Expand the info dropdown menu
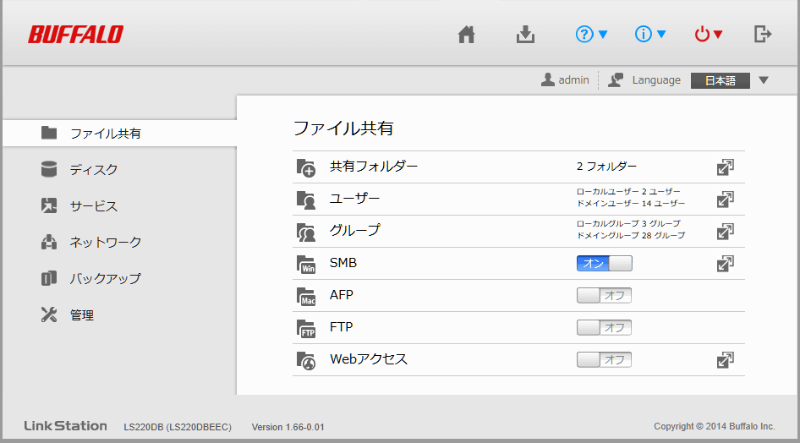The width and height of the screenshot is (800, 443). tap(650, 35)
